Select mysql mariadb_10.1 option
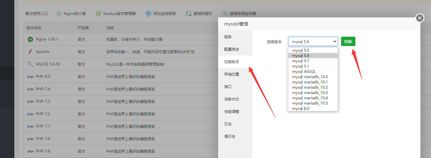The image size is (431, 158). point(313,82)
